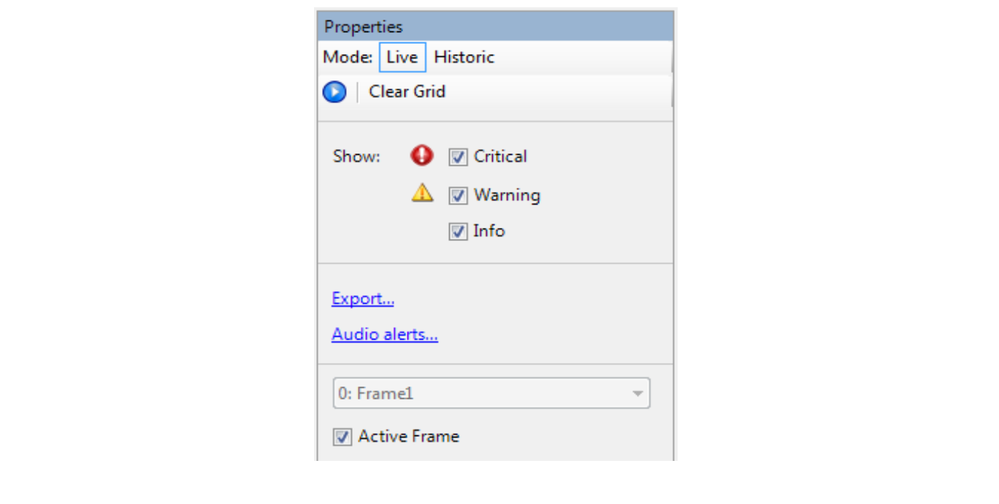The height and width of the screenshot is (504, 999).
Task: Click the yellow Warning triangle icon
Action: coord(422,194)
